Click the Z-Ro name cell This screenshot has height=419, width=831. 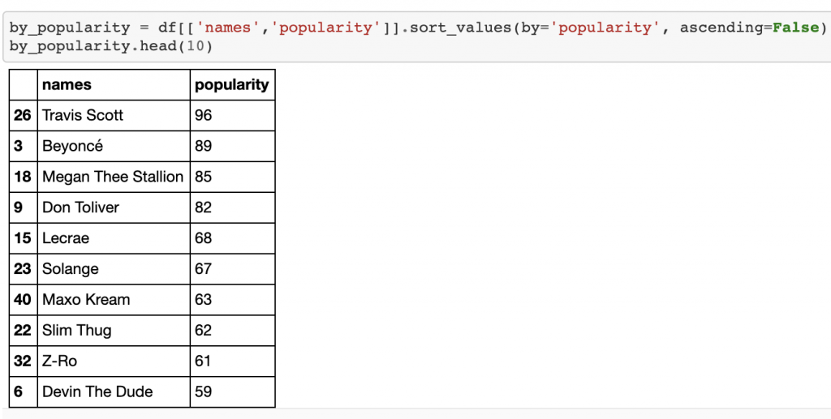[114, 361]
